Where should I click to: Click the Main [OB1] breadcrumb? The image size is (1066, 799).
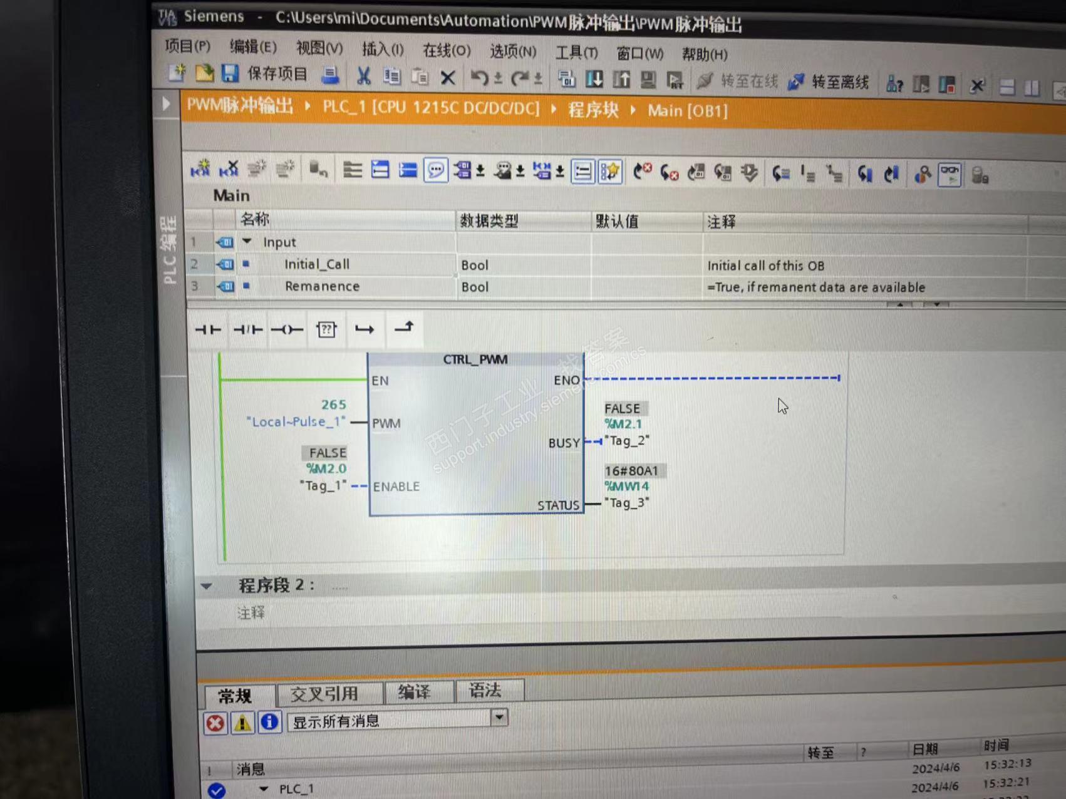688,111
